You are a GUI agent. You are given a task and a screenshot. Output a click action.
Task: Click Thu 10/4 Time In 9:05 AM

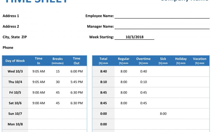[x=39, y=82]
